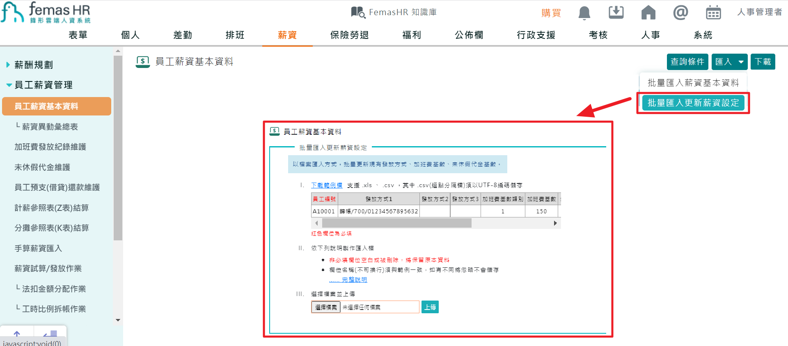This screenshot has width=788, height=346.
Task: Select the 薪資 menu tab
Action: click(x=287, y=35)
